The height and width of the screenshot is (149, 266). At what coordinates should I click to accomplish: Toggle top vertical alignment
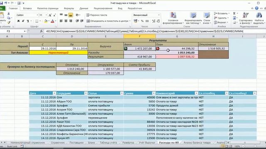[x=61, y=15]
